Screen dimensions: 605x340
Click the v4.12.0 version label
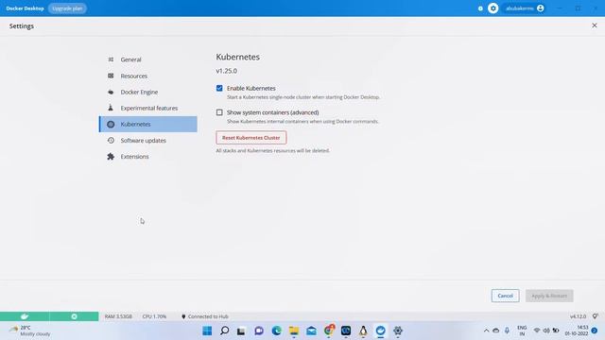coord(578,316)
